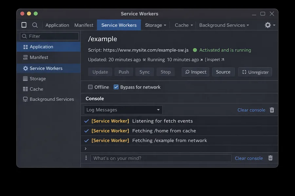The width and height of the screenshot is (295, 196).
Task: Click the Application grid icon in sidebar
Action: point(25,47)
